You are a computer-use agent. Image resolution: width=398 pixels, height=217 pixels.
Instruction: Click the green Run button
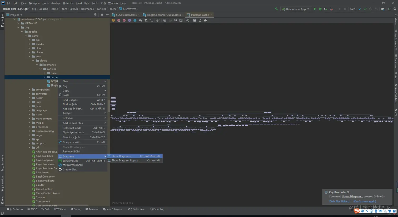[x=315, y=9]
